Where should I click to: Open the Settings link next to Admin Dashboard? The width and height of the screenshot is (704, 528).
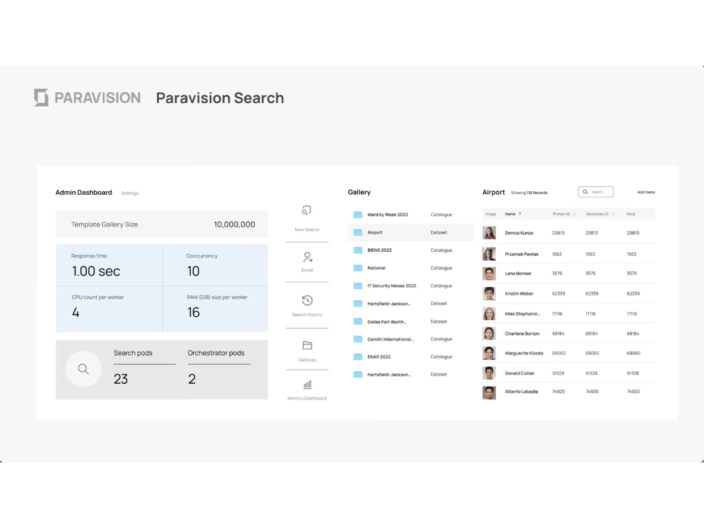(130, 193)
